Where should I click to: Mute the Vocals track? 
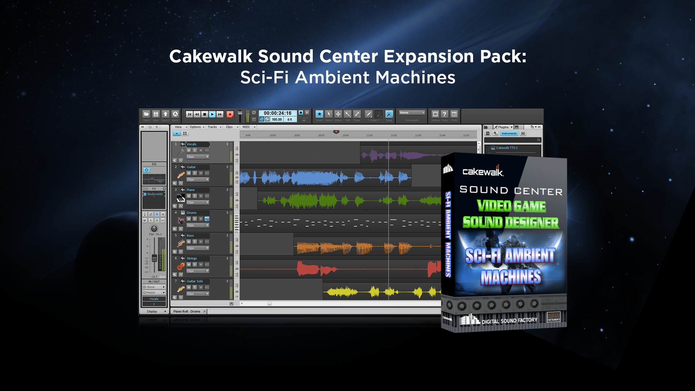click(x=189, y=150)
